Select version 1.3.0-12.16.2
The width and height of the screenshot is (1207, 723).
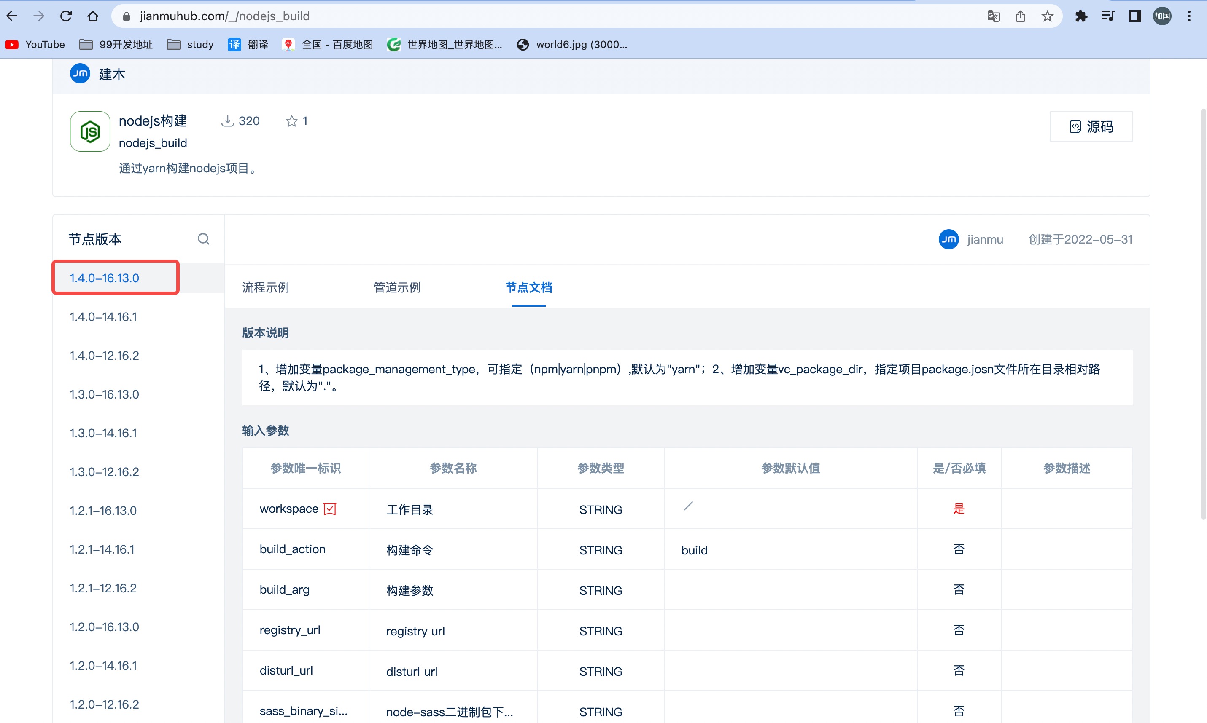coord(104,471)
